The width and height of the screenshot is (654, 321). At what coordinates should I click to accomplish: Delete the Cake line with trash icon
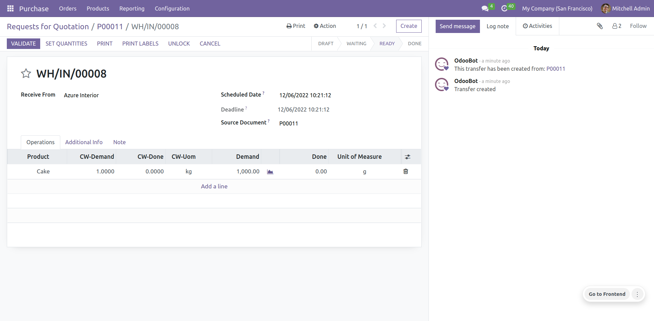(406, 171)
